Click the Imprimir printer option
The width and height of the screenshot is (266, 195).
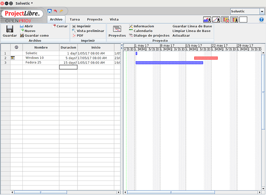(x=82, y=26)
